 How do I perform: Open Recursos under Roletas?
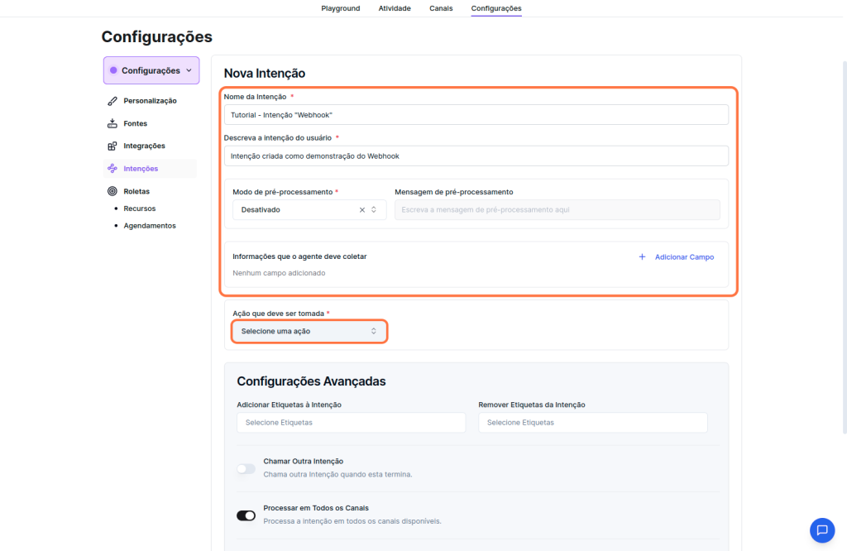pos(140,208)
